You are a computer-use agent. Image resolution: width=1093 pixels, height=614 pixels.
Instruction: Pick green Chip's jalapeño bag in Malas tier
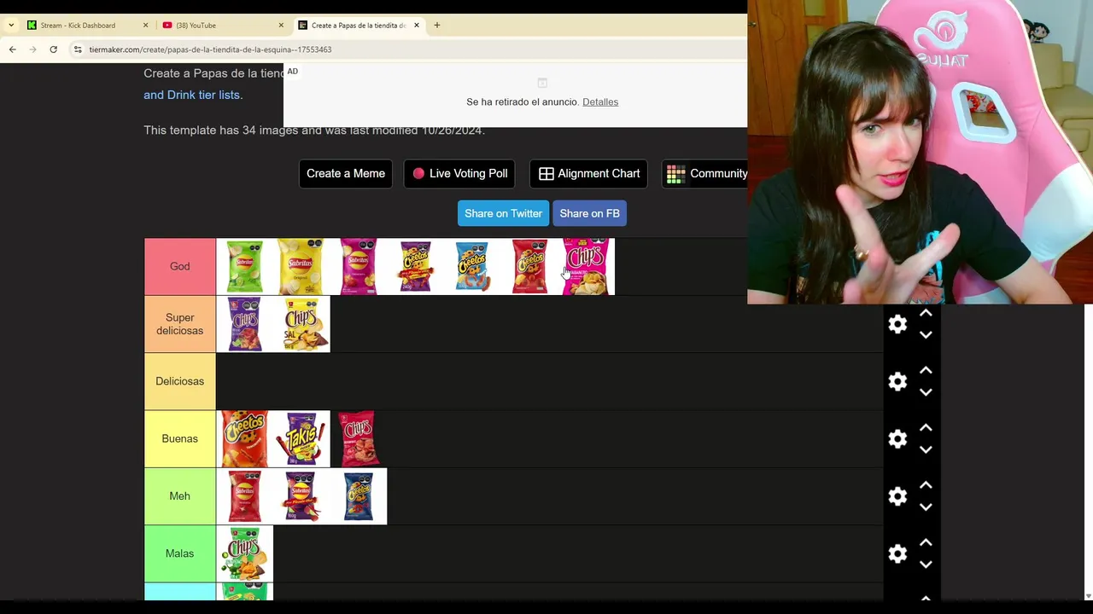[244, 553]
